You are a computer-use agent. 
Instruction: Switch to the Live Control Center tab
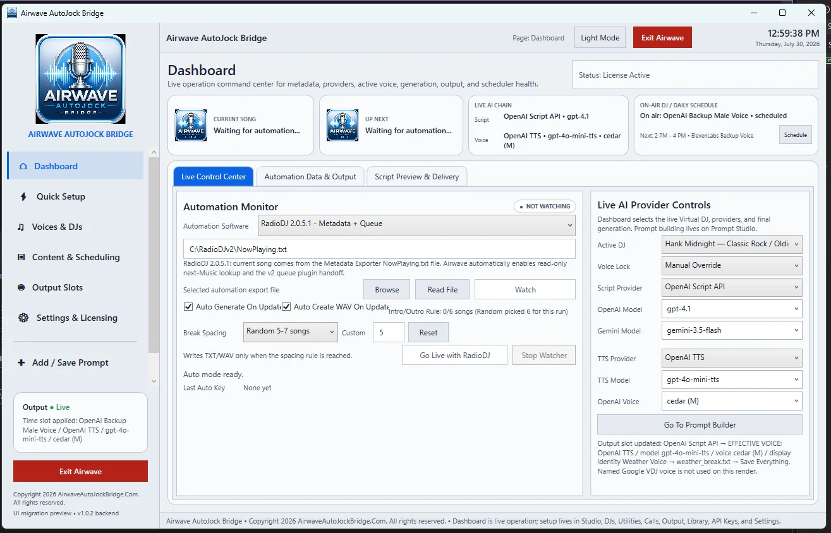pyautogui.click(x=214, y=177)
